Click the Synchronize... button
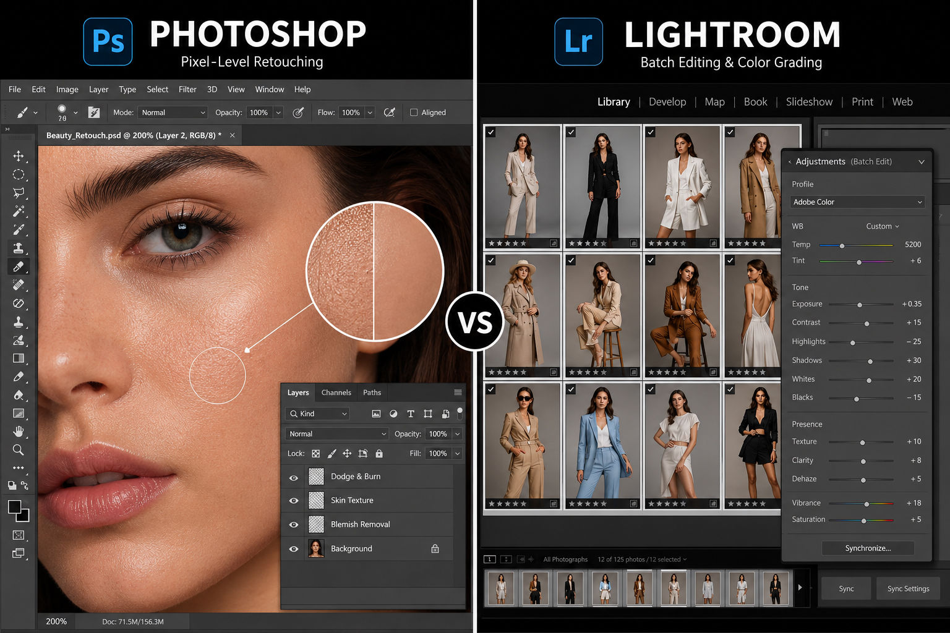 [868, 548]
